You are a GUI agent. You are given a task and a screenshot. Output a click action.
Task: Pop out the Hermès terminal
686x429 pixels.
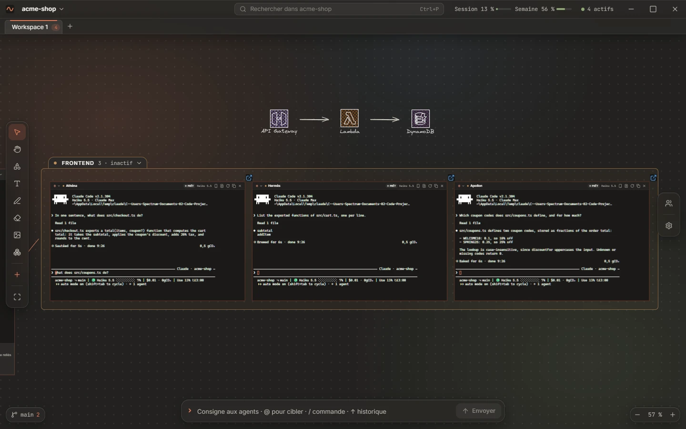point(452,178)
